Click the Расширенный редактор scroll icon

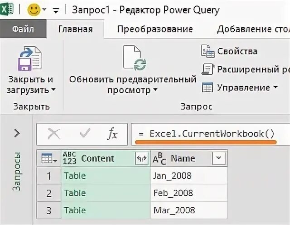(208, 69)
